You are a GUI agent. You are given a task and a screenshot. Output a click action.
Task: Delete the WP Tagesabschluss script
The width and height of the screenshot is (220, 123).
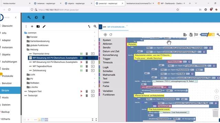click(x=87, y=66)
